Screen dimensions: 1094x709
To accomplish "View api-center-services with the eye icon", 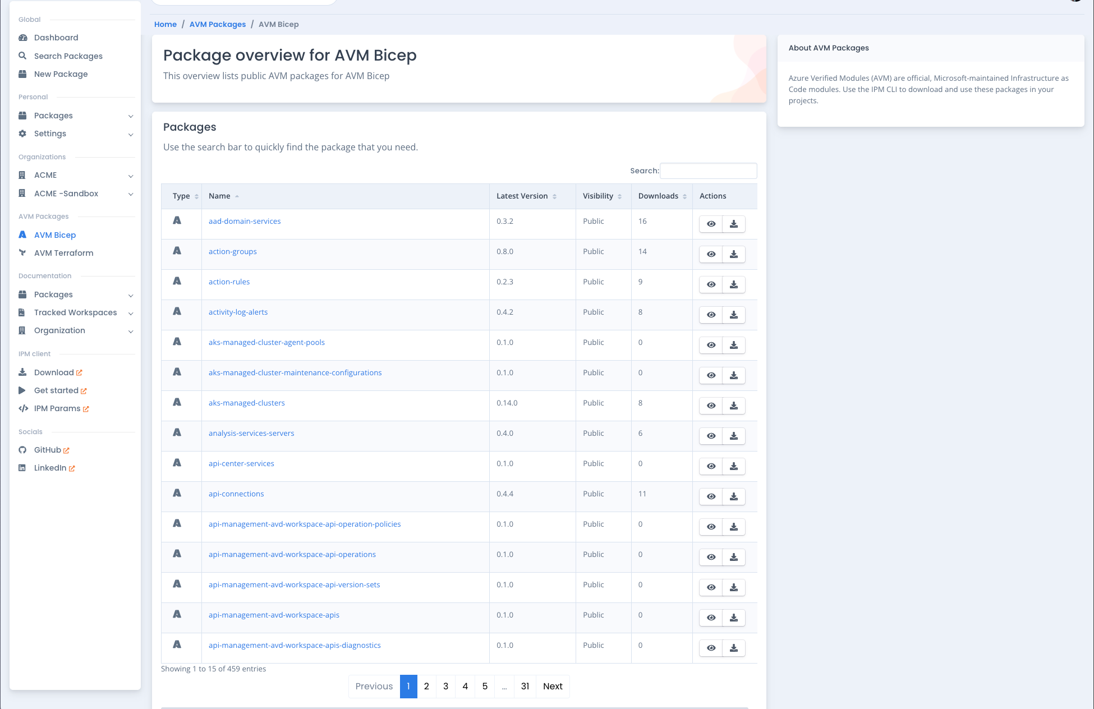I will 711,466.
